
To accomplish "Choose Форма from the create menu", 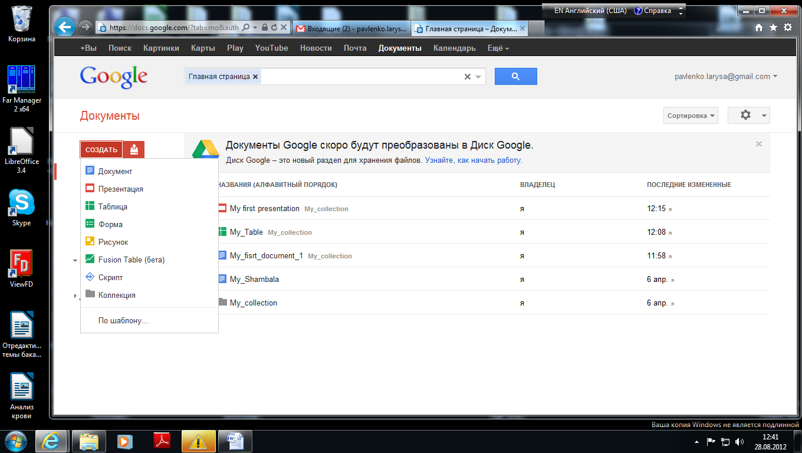I will pos(149,224).
